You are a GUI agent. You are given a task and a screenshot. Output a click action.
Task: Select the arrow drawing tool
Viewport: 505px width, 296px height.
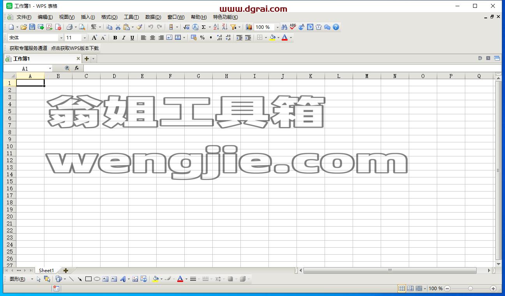pos(80,279)
